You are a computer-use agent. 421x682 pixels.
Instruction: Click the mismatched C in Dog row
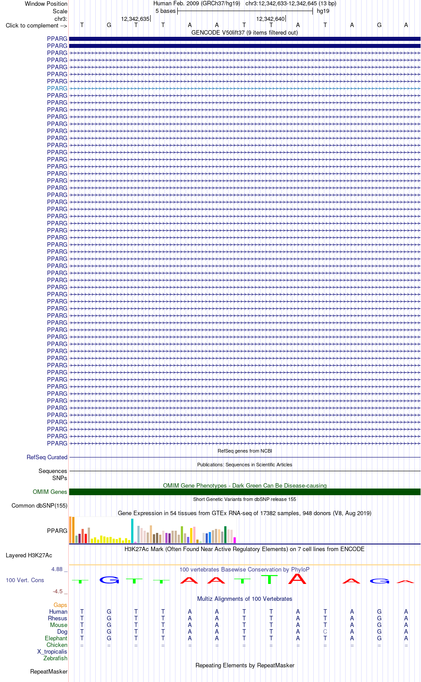pos(325,631)
